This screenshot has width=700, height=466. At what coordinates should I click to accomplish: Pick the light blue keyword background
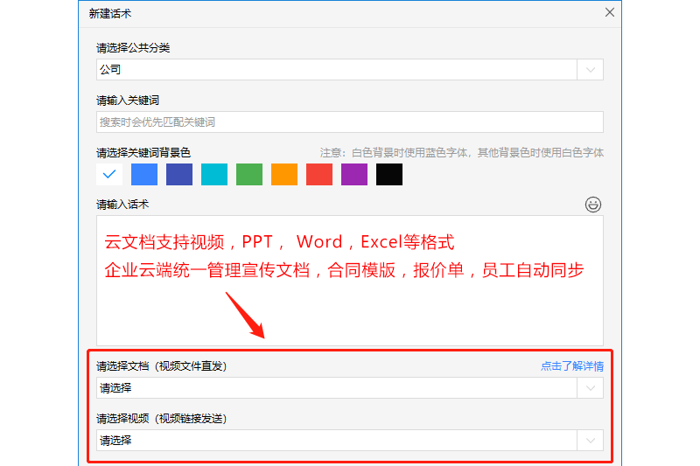click(x=144, y=174)
